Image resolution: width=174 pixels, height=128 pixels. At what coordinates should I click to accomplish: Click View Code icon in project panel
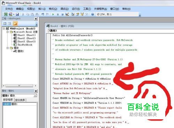tap(5, 24)
